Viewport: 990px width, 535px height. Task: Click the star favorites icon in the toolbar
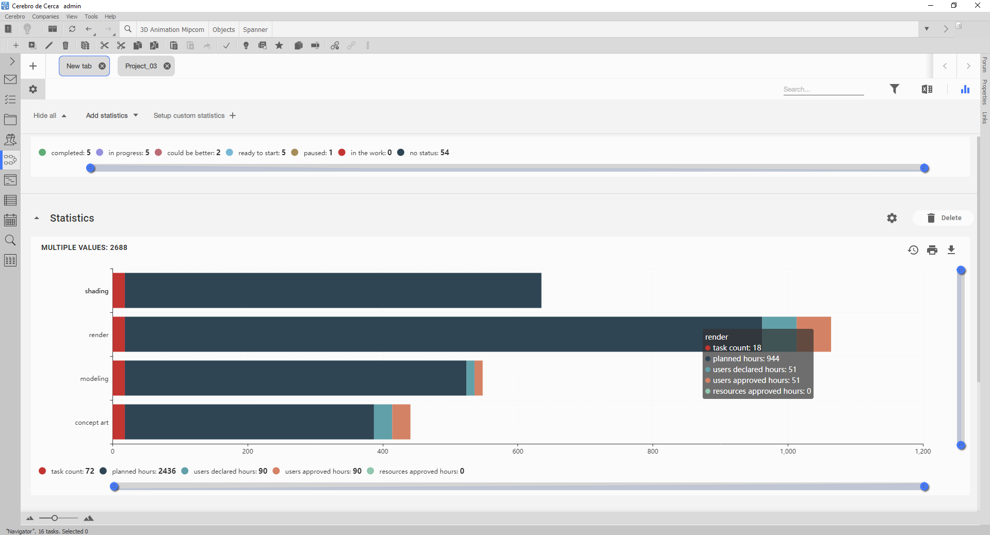pos(279,45)
